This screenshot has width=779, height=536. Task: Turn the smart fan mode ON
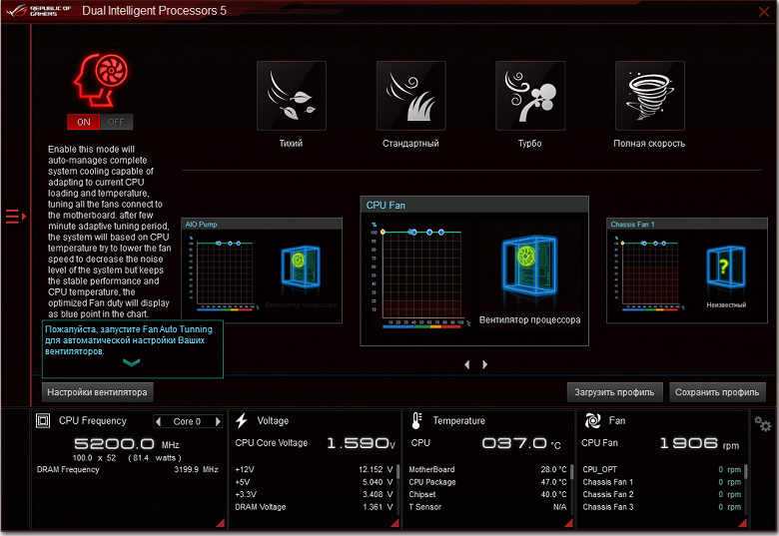[x=84, y=122]
